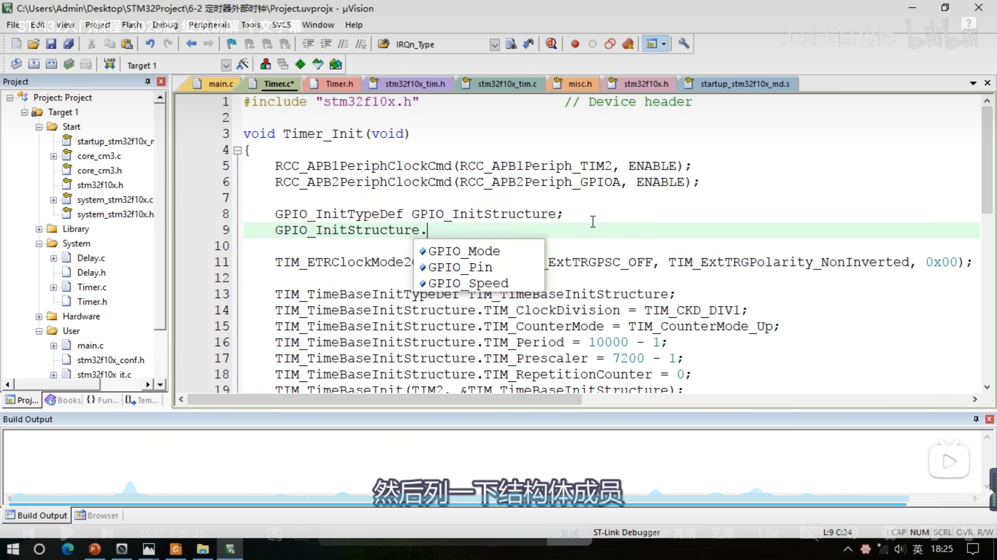Click the Download LOAD icon
The image size is (997, 560).
point(109,65)
